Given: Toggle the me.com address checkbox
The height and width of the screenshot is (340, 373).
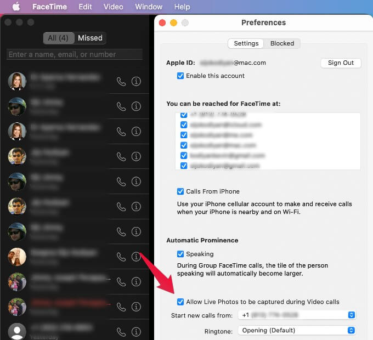Looking at the screenshot, I should click(184, 135).
